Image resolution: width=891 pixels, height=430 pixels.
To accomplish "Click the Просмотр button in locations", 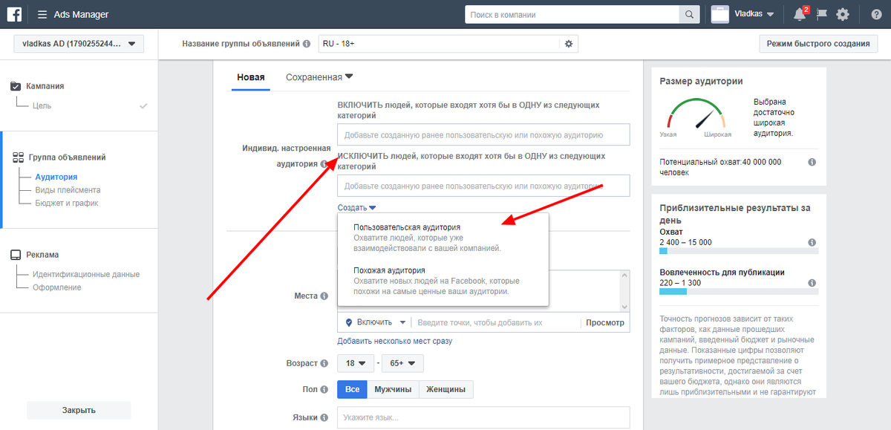I will [x=605, y=322].
